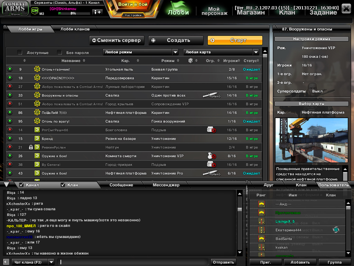The height and width of the screenshot is (266, 354).
Task: Click the room list scrollbar handle
Action: point(265,55)
